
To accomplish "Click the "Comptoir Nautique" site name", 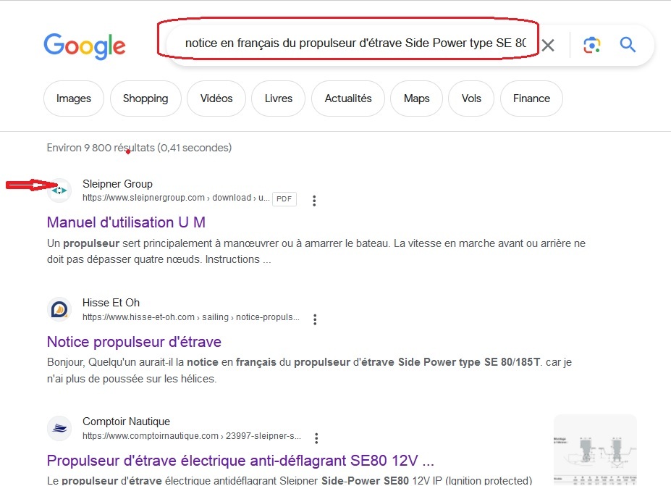I will [x=126, y=422].
